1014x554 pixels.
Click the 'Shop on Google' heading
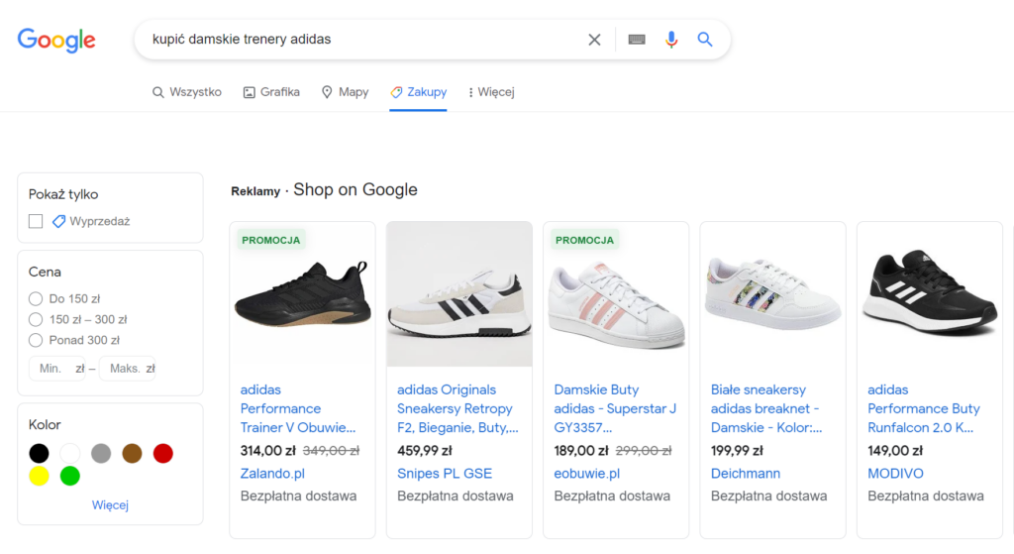(355, 189)
